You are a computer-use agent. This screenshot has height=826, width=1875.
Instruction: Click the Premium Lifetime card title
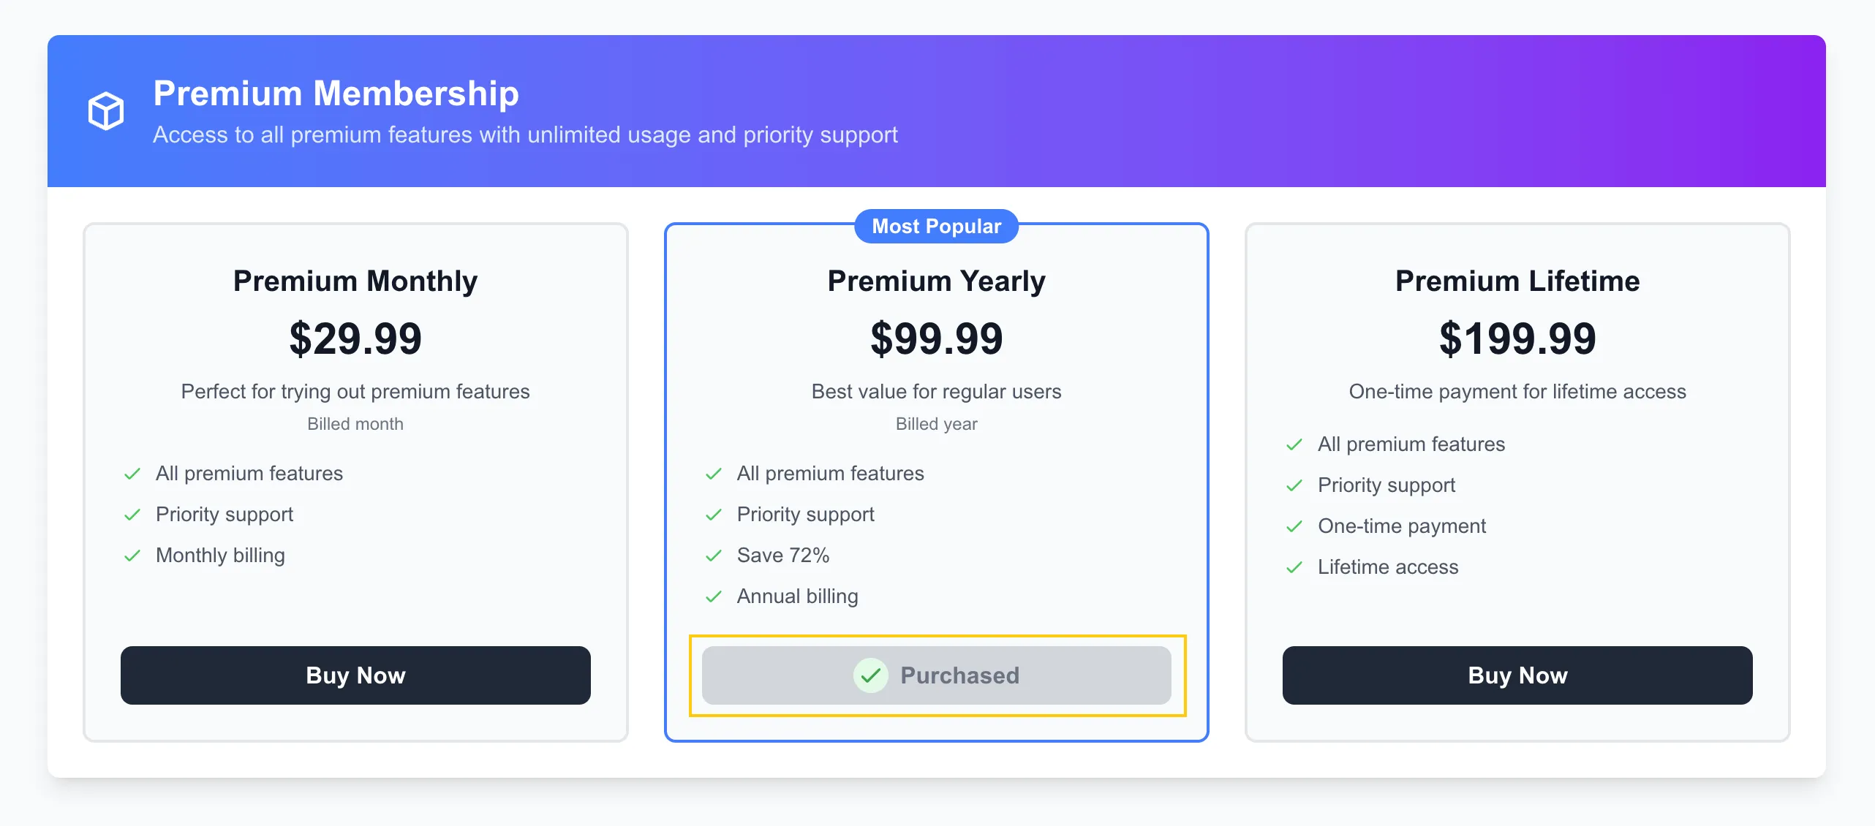(x=1517, y=281)
